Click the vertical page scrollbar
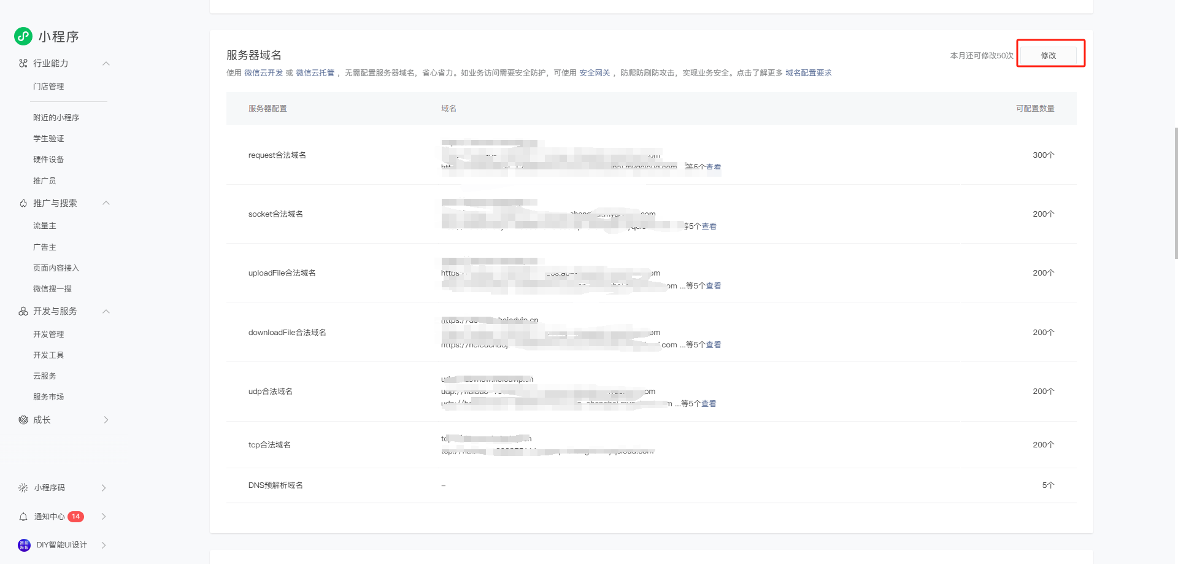 [1175, 193]
